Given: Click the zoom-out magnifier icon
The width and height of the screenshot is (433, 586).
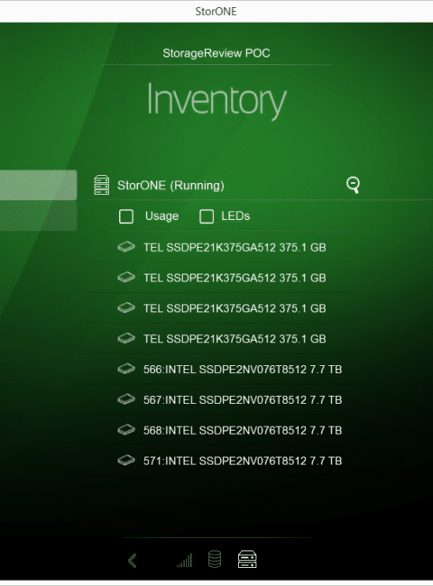Looking at the screenshot, I should click(353, 185).
